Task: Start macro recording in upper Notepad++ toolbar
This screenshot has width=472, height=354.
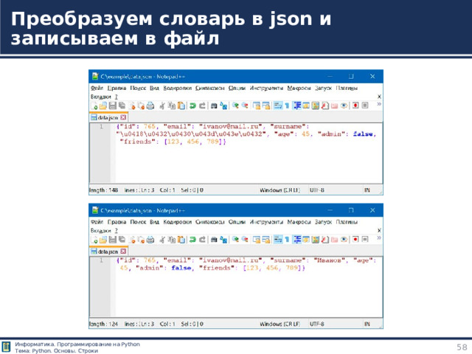Action: click(355, 105)
